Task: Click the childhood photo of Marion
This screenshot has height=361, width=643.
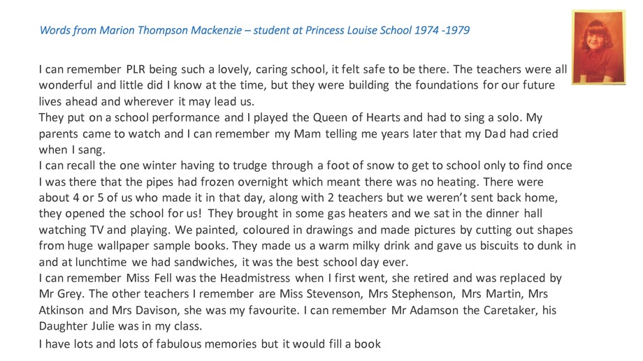Action: [x=598, y=47]
